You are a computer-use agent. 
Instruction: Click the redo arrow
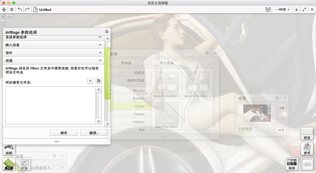pos(27,10)
